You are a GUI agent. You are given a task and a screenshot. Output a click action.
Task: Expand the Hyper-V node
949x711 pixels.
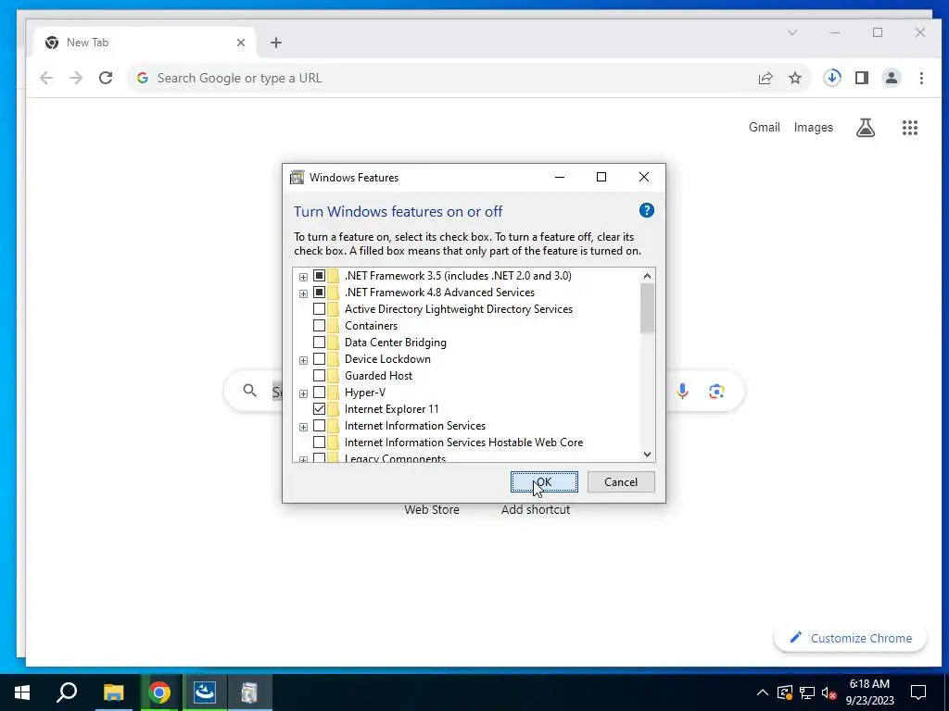click(303, 393)
